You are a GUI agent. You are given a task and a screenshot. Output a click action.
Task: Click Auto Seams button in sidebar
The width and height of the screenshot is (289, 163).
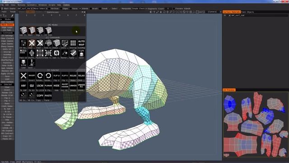[7, 44]
